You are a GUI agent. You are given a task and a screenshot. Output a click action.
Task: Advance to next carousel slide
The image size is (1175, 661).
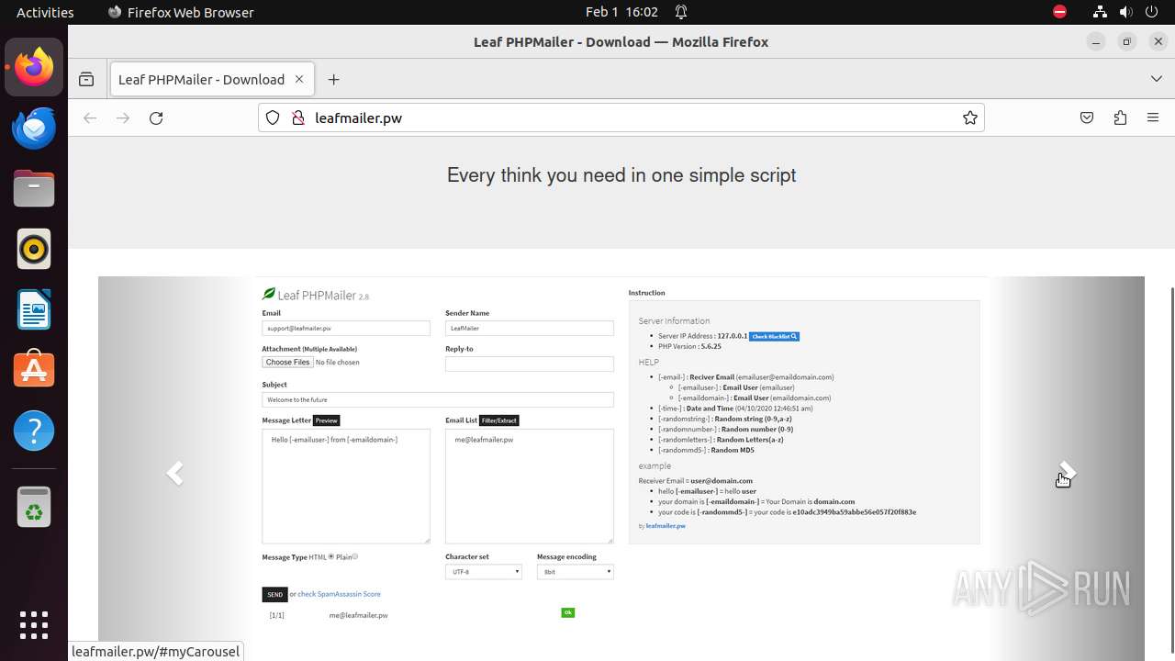point(1067,473)
